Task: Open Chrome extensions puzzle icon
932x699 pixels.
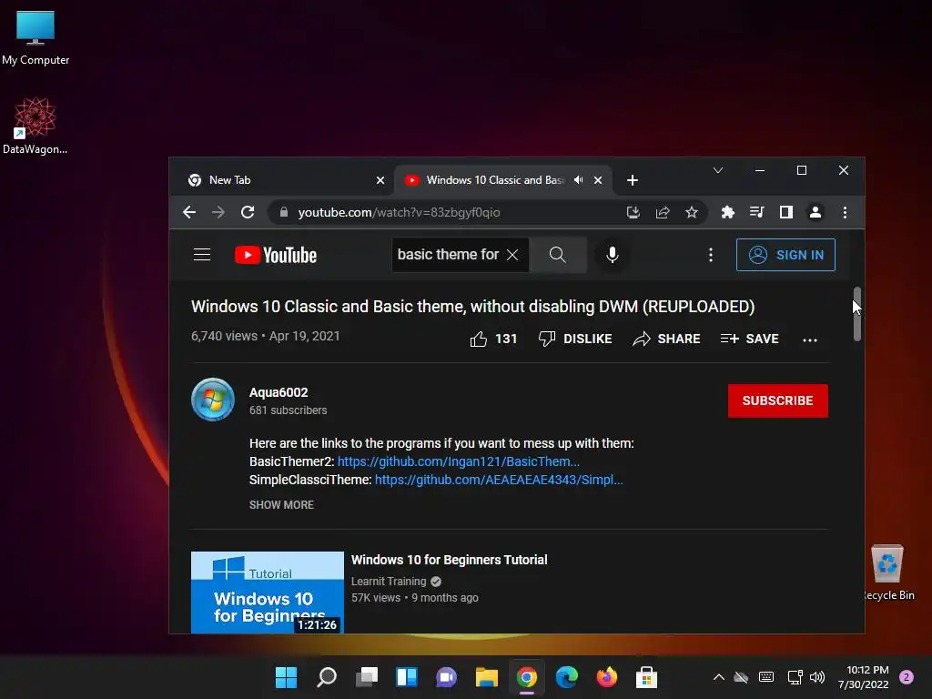Action: click(x=727, y=212)
